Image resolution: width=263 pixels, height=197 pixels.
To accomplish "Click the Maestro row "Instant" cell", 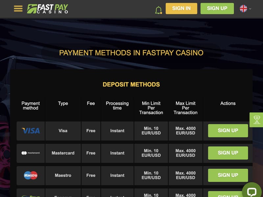I will (117, 175).
